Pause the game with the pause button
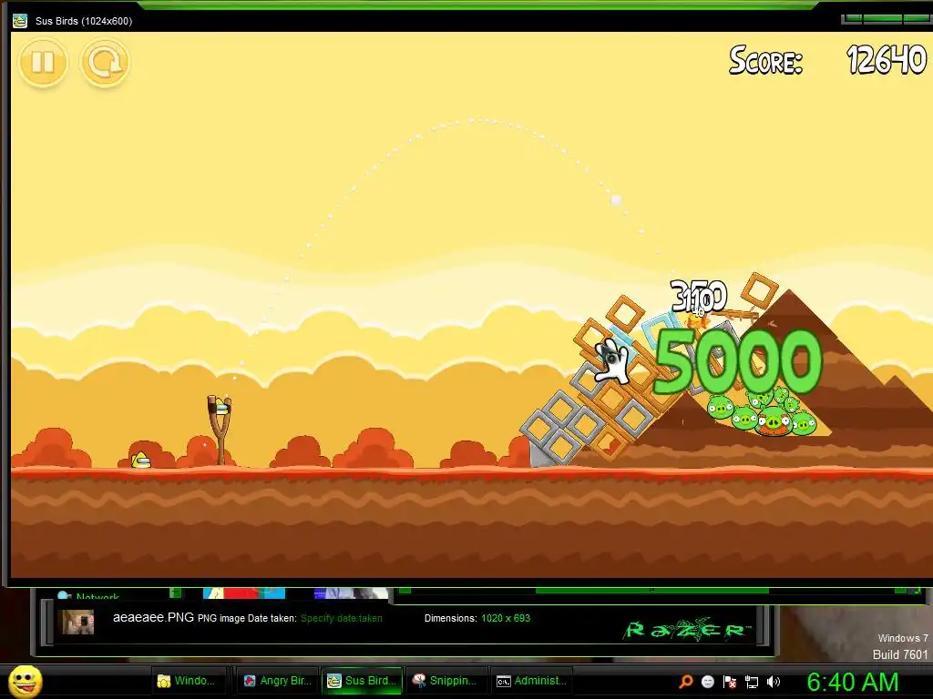 coord(43,62)
